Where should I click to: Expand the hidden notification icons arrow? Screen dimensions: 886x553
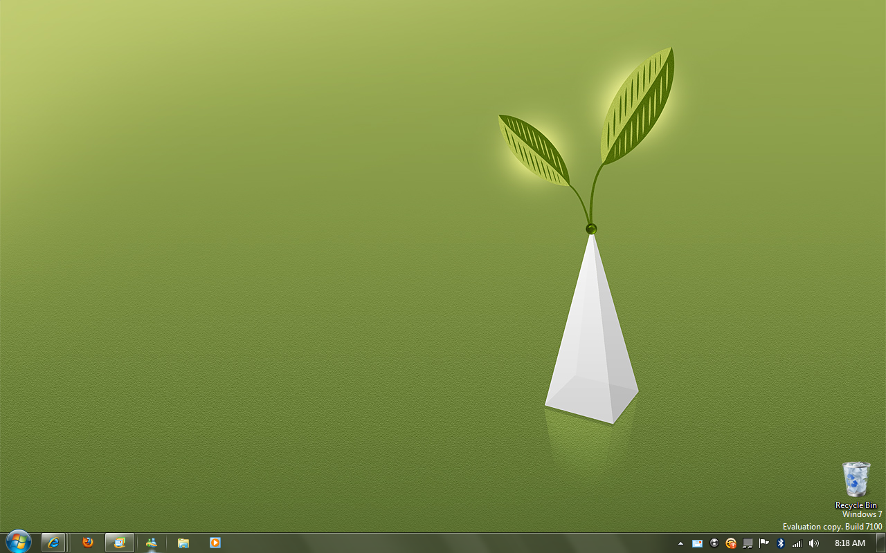(680, 543)
